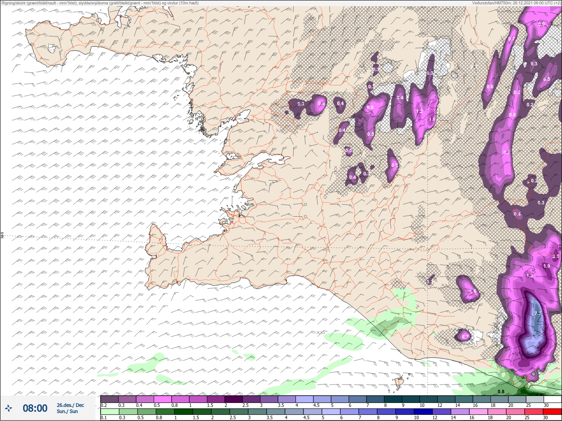The height and width of the screenshot is (421, 562).
Task: Pick the white 30 swatch in upper legend row
Action: click(x=552, y=399)
